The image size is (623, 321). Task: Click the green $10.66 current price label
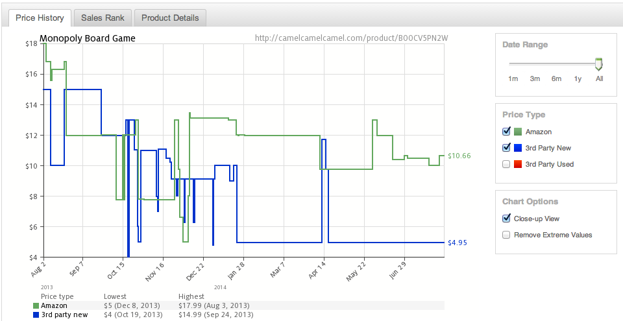pyautogui.click(x=459, y=156)
